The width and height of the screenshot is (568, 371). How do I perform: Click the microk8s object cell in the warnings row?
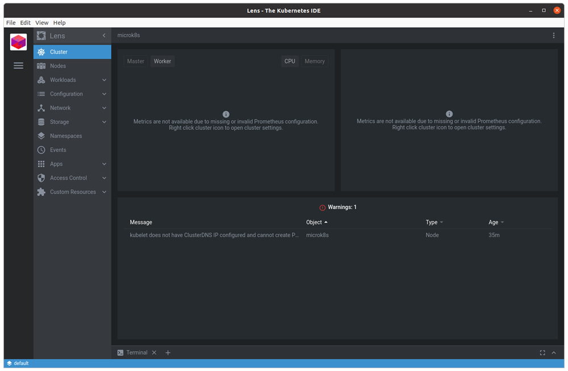[x=318, y=235]
